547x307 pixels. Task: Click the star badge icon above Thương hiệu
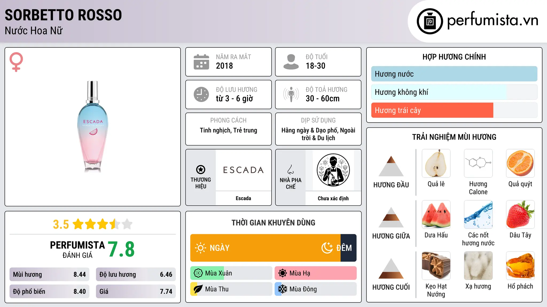[201, 169]
